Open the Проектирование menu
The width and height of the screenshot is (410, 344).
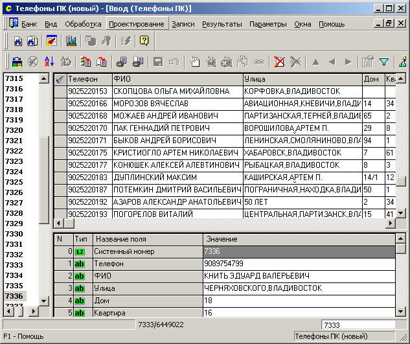coord(136,24)
